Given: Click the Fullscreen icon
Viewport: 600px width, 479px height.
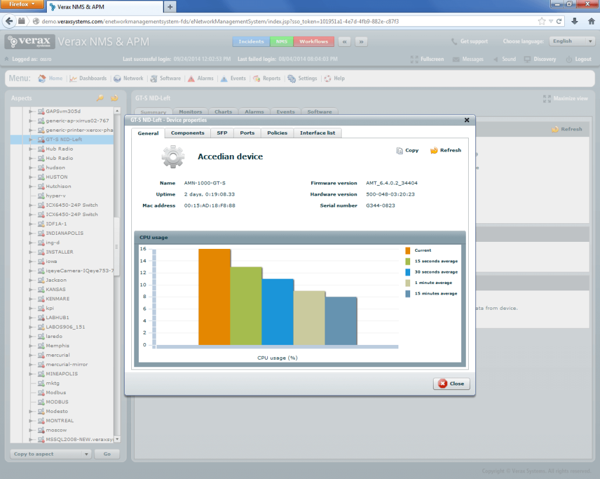Looking at the screenshot, I should pyautogui.click(x=414, y=59).
